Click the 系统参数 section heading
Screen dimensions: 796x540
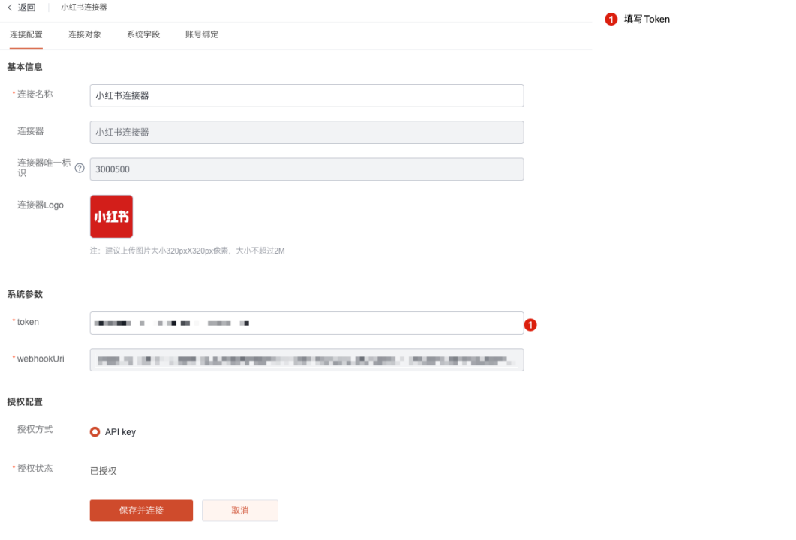(x=24, y=294)
